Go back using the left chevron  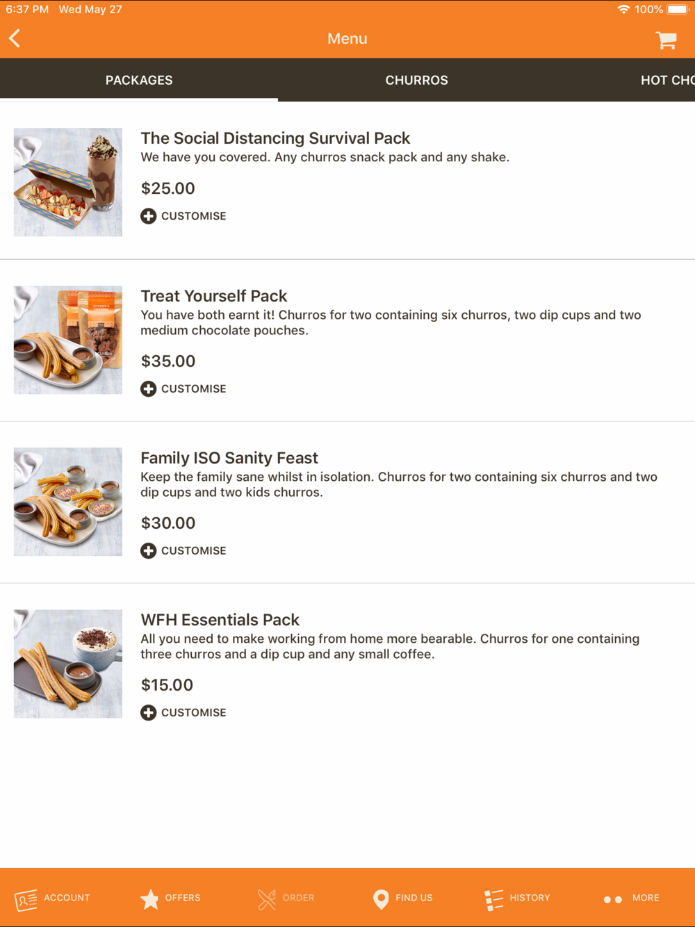pos(15,38)
